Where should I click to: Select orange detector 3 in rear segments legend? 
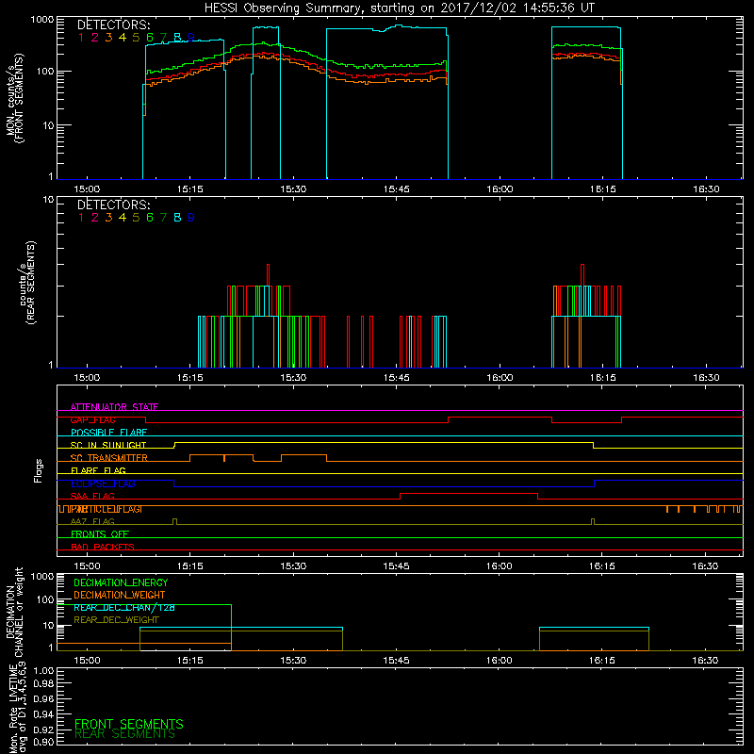point(108,218)
